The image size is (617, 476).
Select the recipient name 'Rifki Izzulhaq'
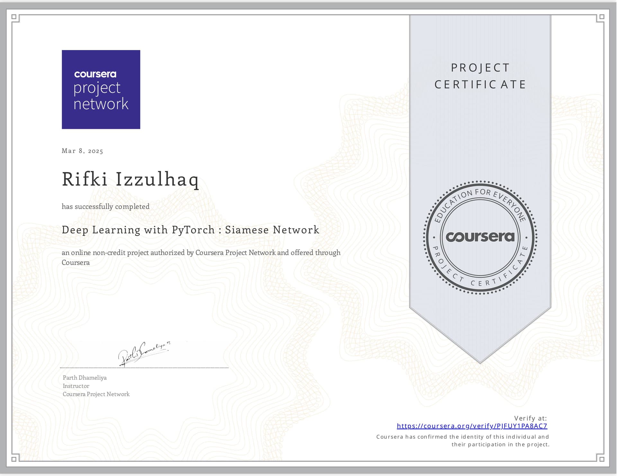pos(130,180)
